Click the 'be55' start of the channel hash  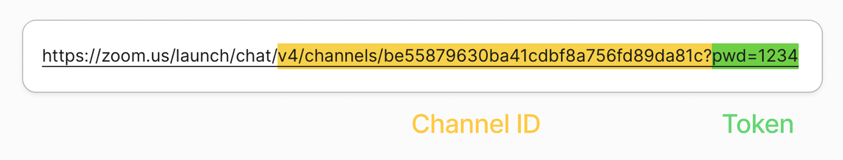pyautogui.click(x=404, y=56)
